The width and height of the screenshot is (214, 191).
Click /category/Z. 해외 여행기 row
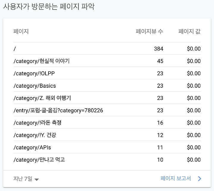(x=107, y=98)
